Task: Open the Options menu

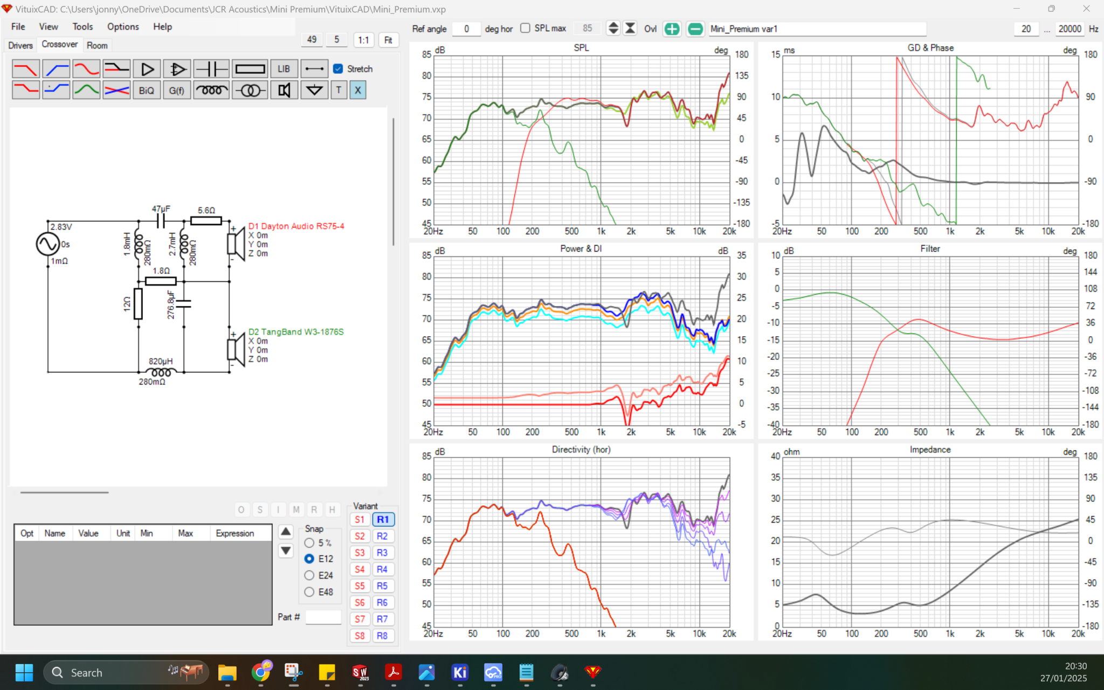Action: click(x=123, y=27)
